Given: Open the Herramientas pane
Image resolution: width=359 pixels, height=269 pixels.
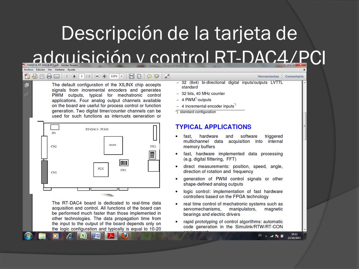Looking at the screenshot, I should [269, 76].
